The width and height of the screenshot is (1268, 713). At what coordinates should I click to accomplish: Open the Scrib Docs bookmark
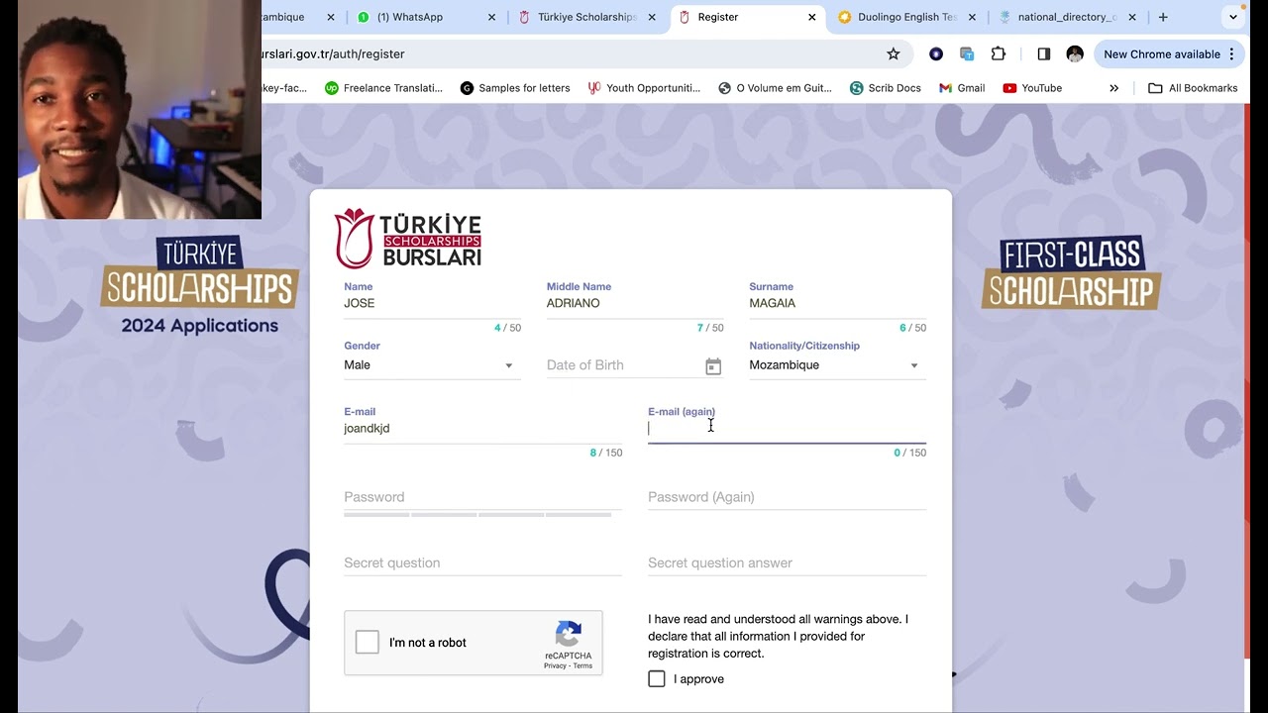886,88
